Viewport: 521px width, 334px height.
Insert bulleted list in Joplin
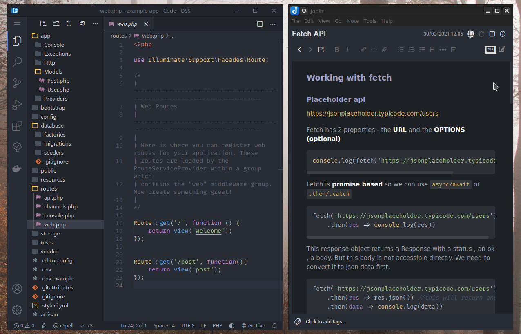(401, 49)
